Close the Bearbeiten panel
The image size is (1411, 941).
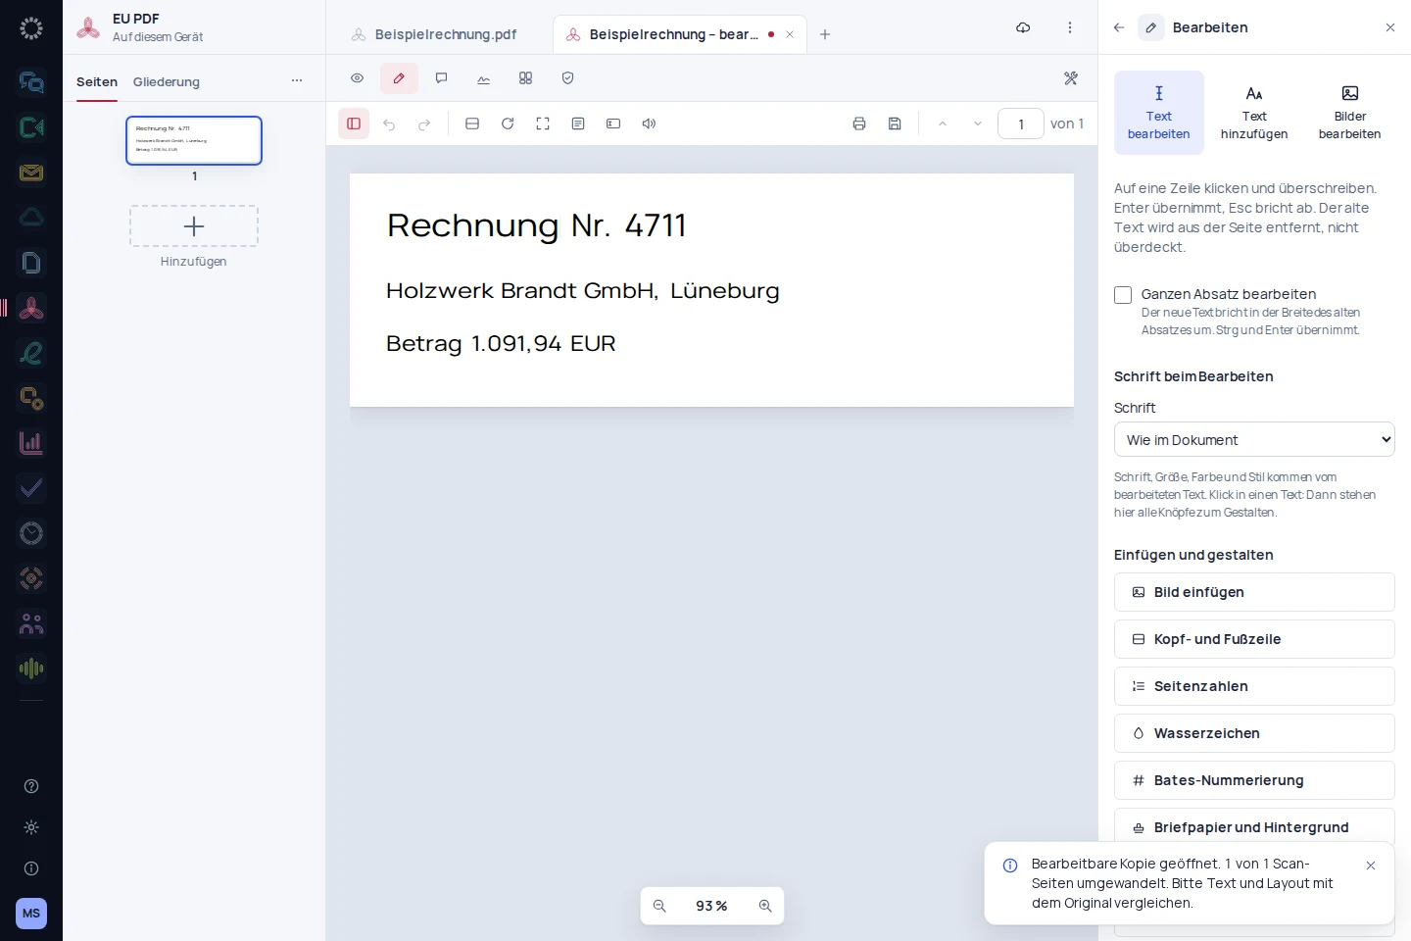point(1390,27)
